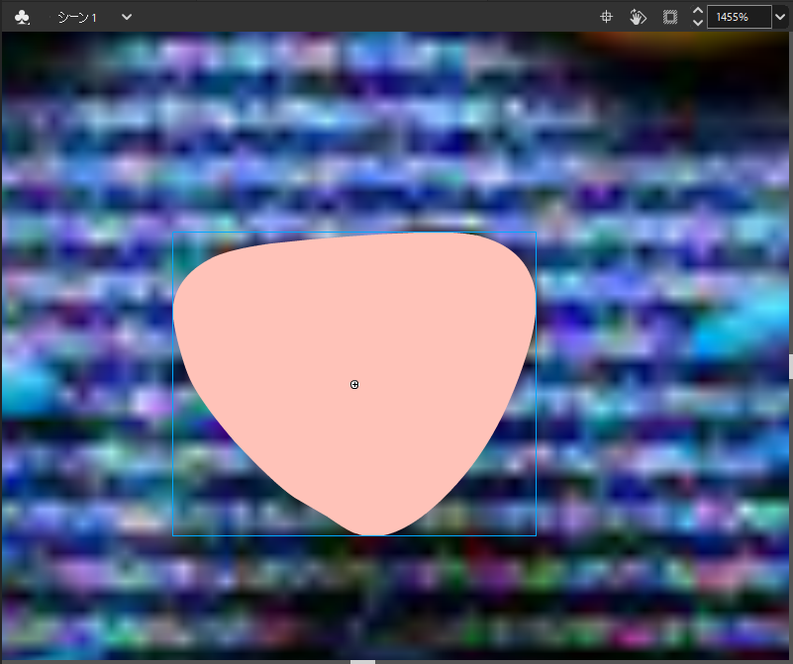Select the シーン1 scene label

click(x=76, y=17)
